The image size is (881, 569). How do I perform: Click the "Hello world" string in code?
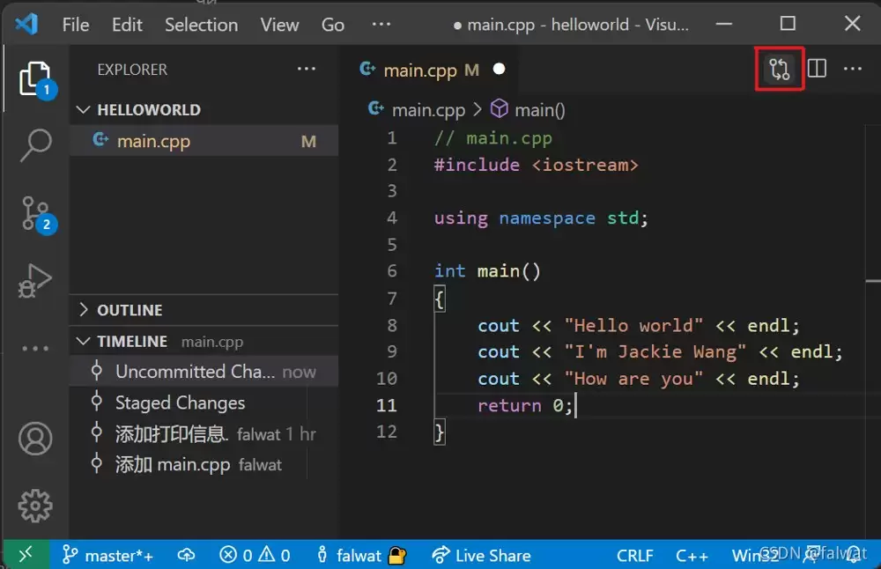633,325
